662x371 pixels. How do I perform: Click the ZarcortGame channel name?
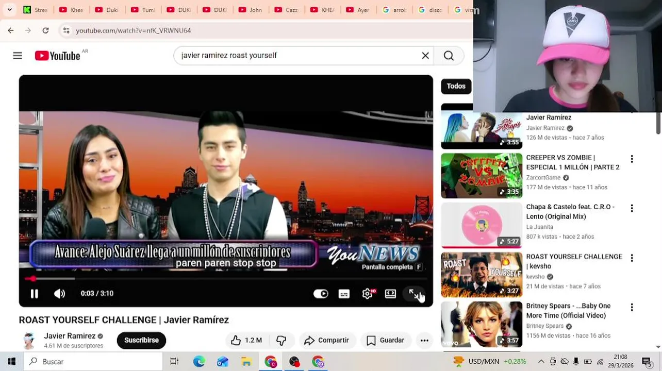(543, 178)
